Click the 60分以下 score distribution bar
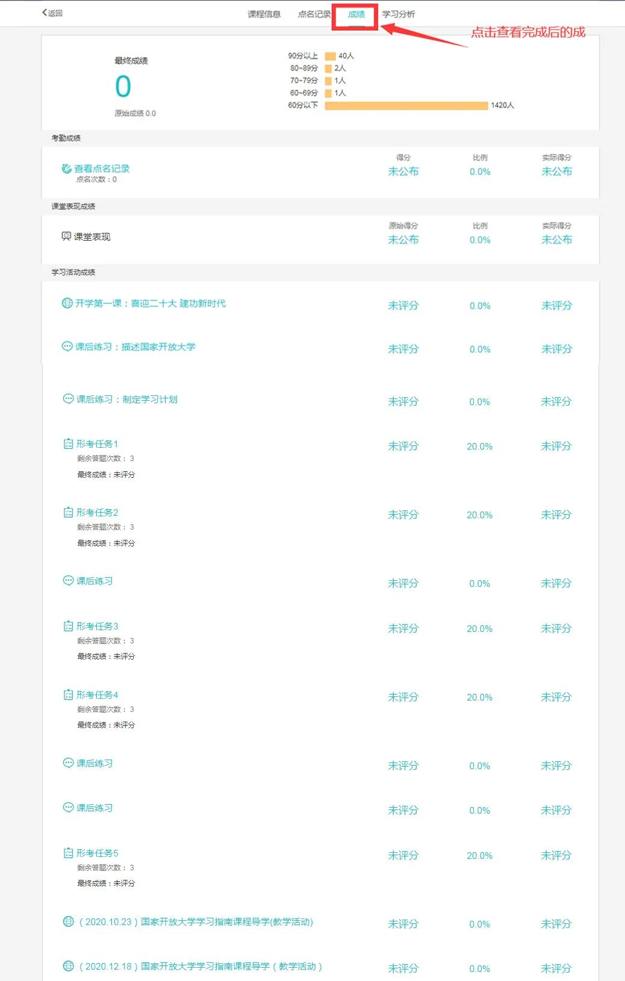 pyautogui.click(x=407, y=105)
